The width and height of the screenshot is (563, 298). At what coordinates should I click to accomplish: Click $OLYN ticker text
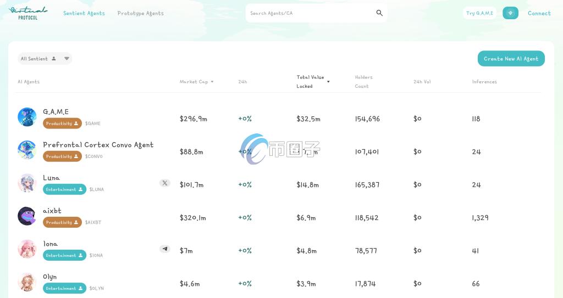click(97, 288)
